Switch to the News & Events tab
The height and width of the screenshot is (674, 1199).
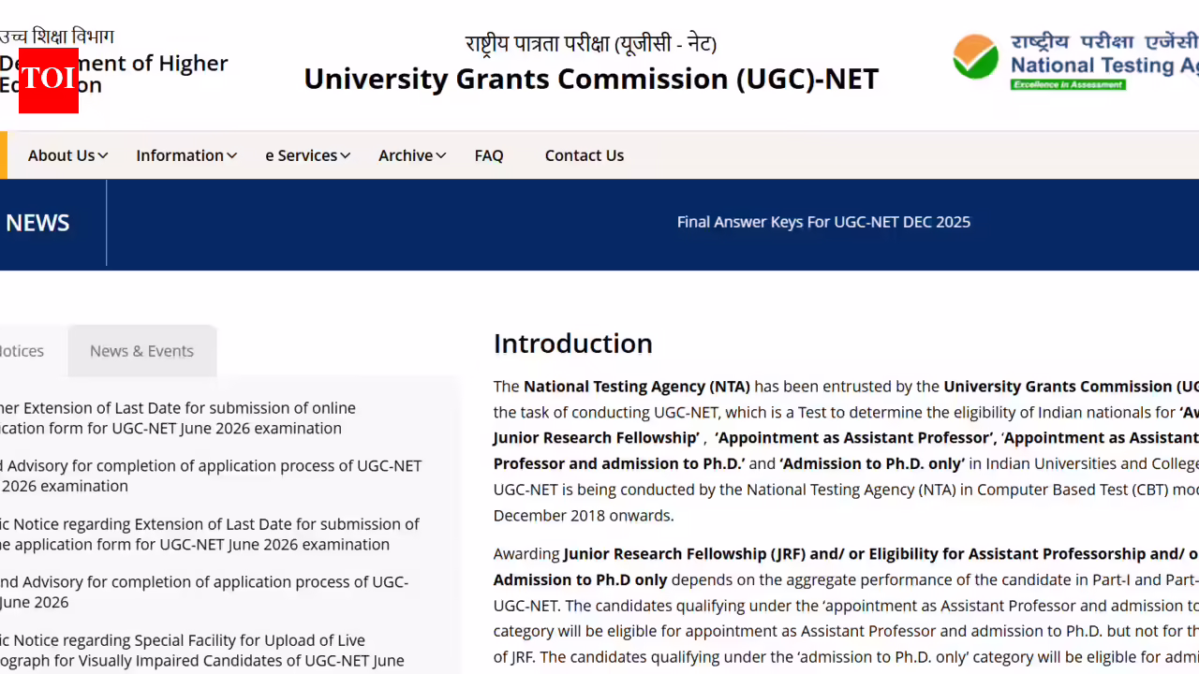141,351
